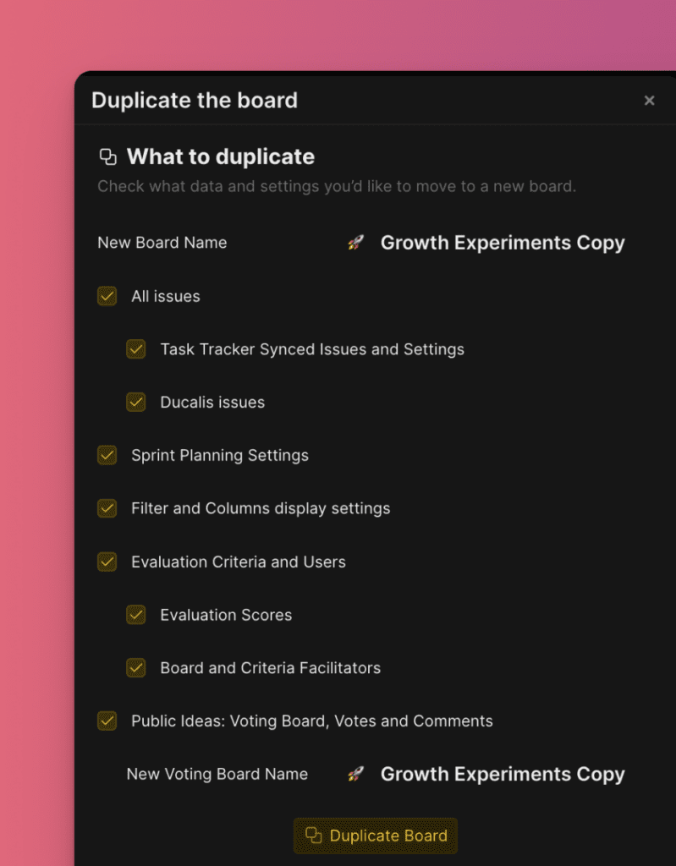Toggle Filter and Columns display settings checkbox
The height and width of the screenshot is (866, 676).
[x=107, y=508]
